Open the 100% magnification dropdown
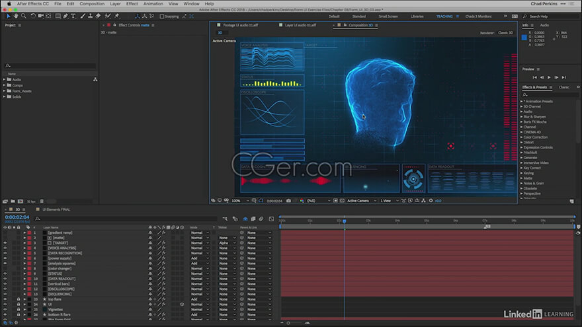 pos(240,201)
